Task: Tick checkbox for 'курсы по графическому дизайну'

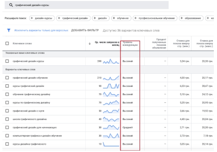Action: click(7, 103)
